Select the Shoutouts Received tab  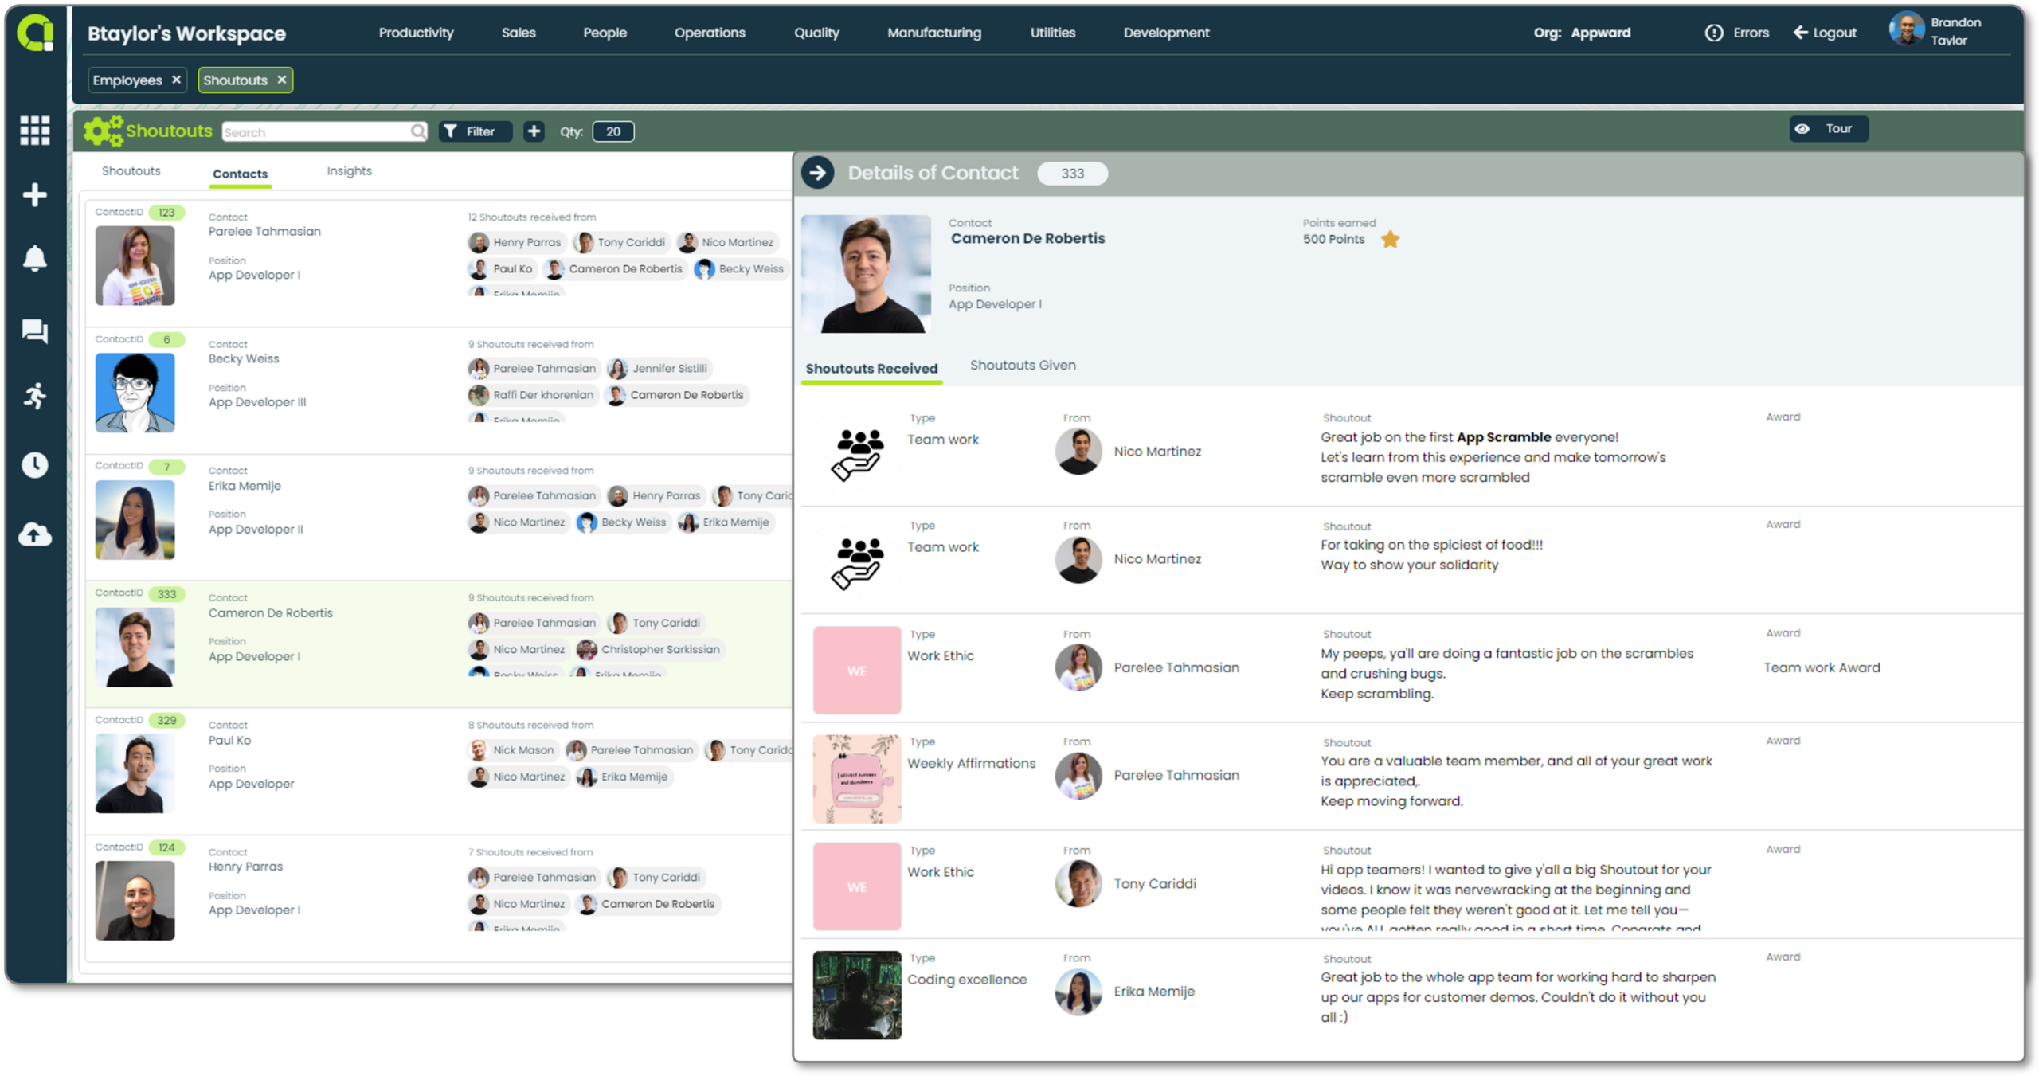coord(871,369)
